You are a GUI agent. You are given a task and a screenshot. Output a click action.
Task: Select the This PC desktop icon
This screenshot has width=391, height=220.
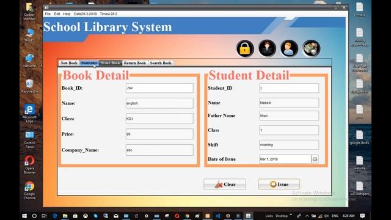click(x=29, y=35)
